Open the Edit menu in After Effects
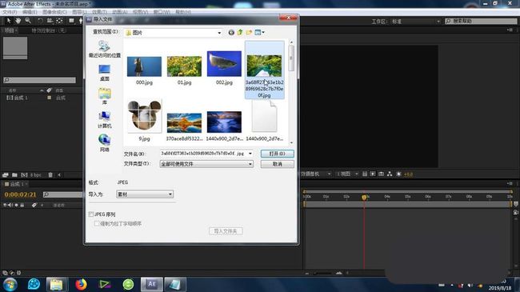 [x=30, y=12]
